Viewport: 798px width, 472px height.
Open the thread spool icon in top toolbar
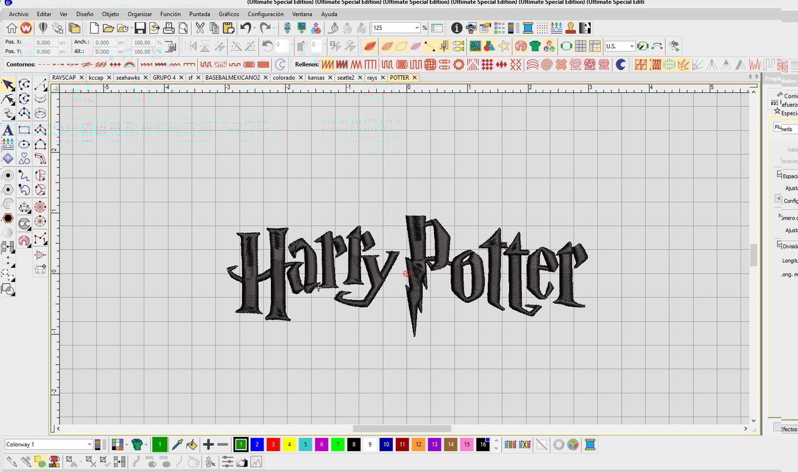528,28
